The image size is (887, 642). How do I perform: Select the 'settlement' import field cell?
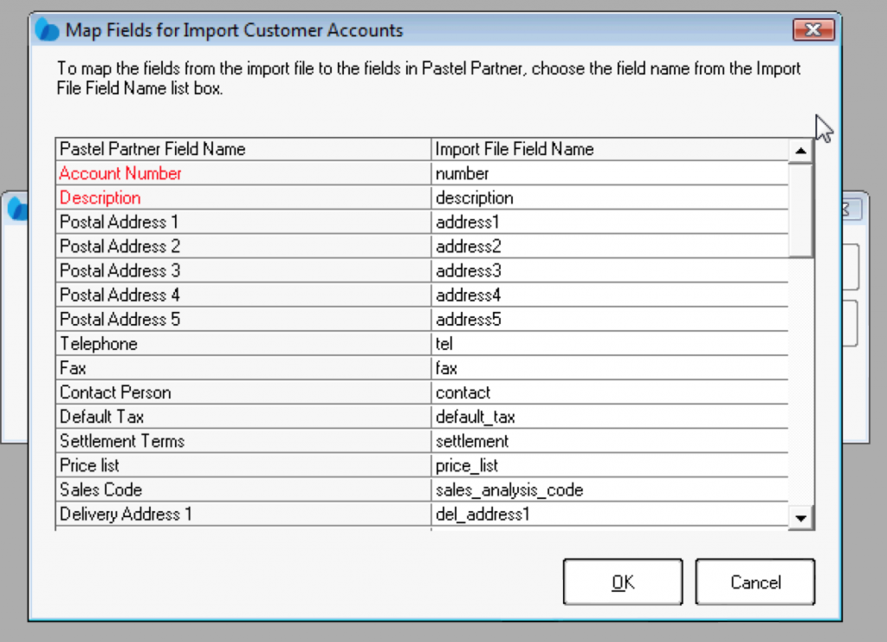click(x=610, y=441)
